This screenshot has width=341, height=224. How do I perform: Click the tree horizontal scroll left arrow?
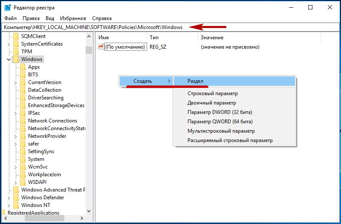[6, 218]
